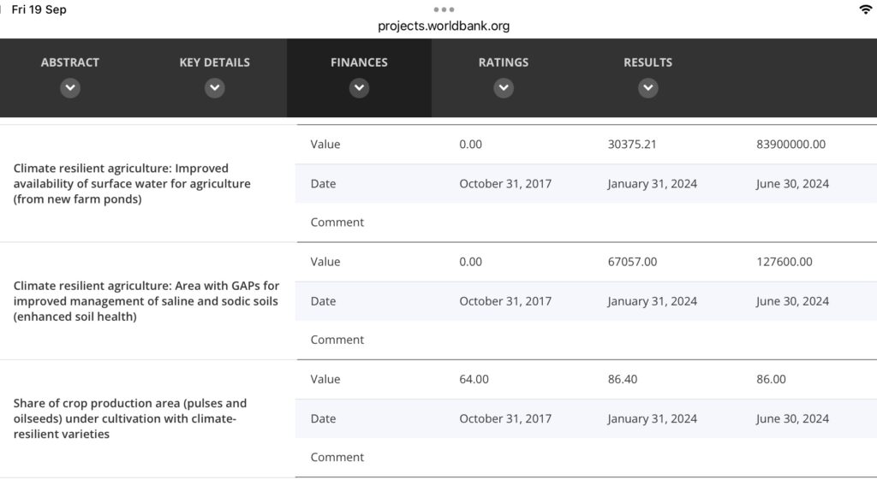877x480 pixels.
Task: Tap the Wi-Fi status icon
Action: 865,9
